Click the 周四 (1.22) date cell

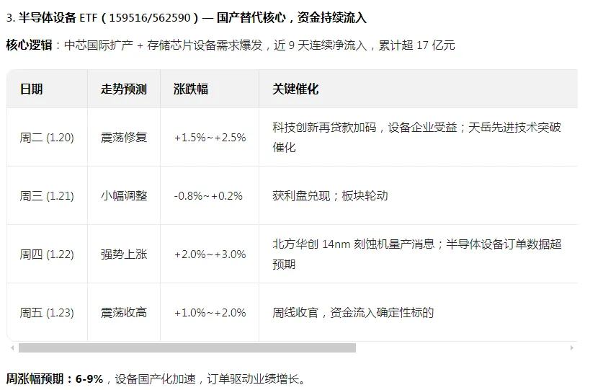(47, 254)
